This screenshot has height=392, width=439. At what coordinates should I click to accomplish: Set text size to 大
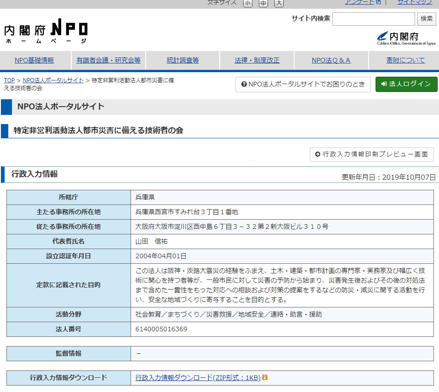point(279,3)
